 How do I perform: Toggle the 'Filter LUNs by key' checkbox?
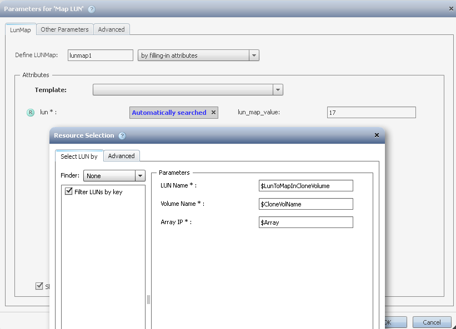point(69,191)
